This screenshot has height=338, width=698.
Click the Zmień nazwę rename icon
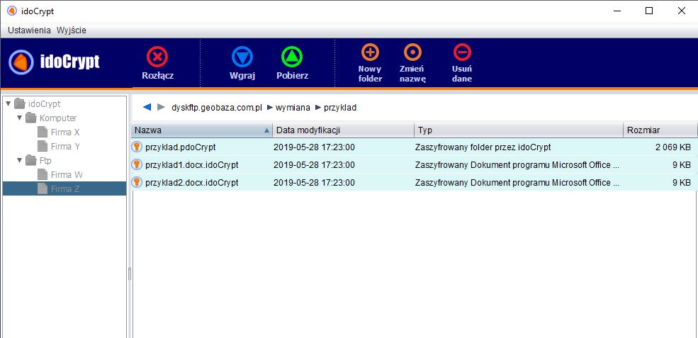click(x=412, y=52)
